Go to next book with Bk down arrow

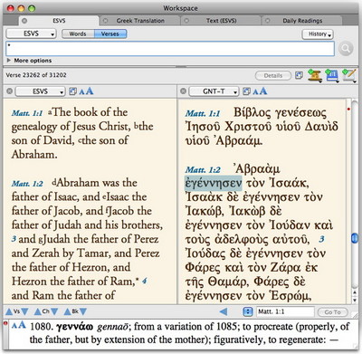(83, 311)
